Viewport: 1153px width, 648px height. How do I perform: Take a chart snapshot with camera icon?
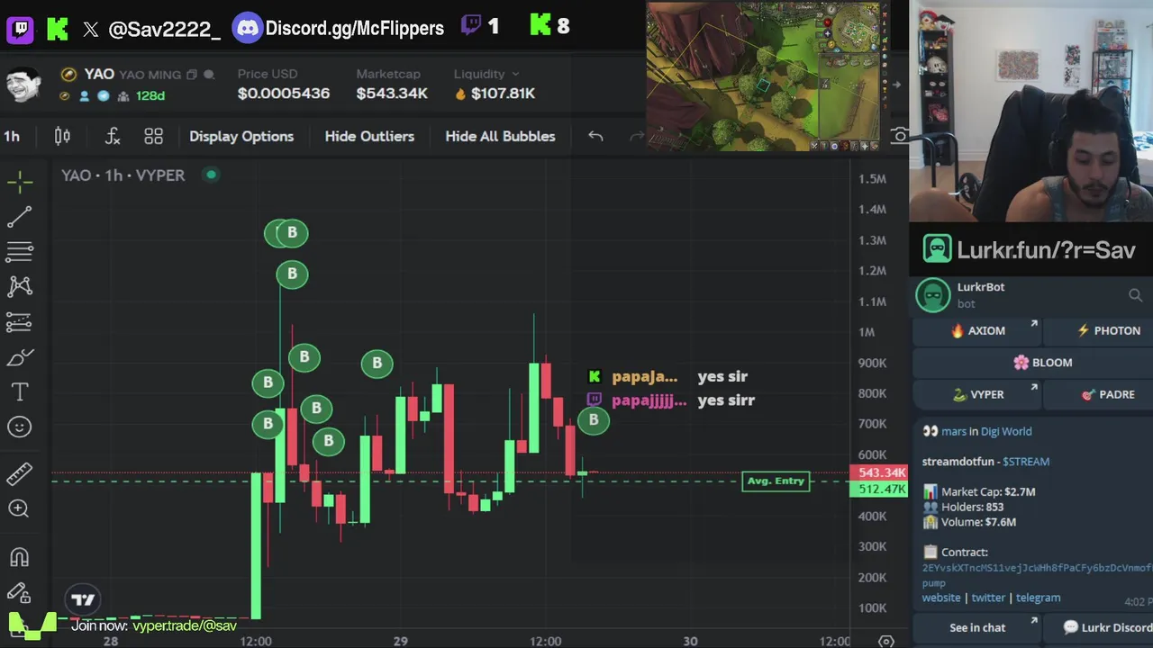pyautogui.click(x=900, y=136)
